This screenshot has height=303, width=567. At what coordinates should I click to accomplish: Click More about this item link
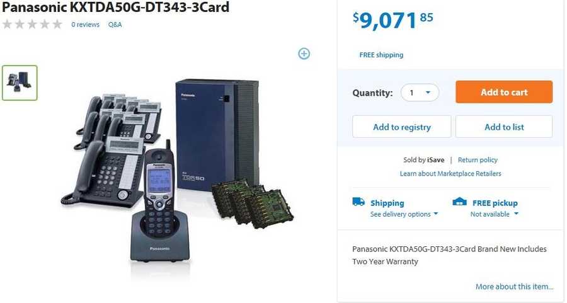tap(514, 287)
